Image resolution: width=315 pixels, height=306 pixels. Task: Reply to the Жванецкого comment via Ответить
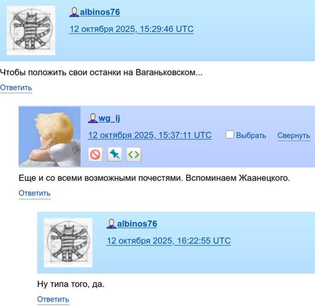(35, 193)
